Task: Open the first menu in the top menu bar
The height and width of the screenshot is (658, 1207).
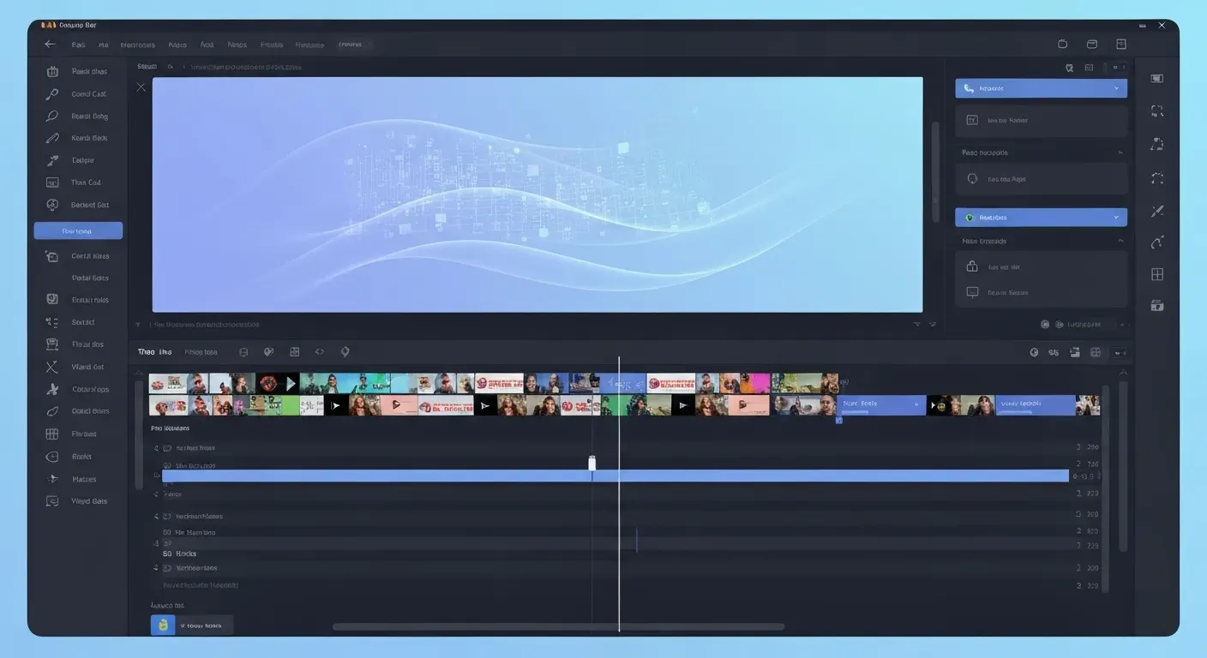Action: [78, 44]
